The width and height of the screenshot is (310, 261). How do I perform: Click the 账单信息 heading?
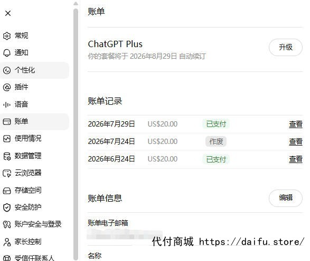pyautogui.click(x=105, y=199)
